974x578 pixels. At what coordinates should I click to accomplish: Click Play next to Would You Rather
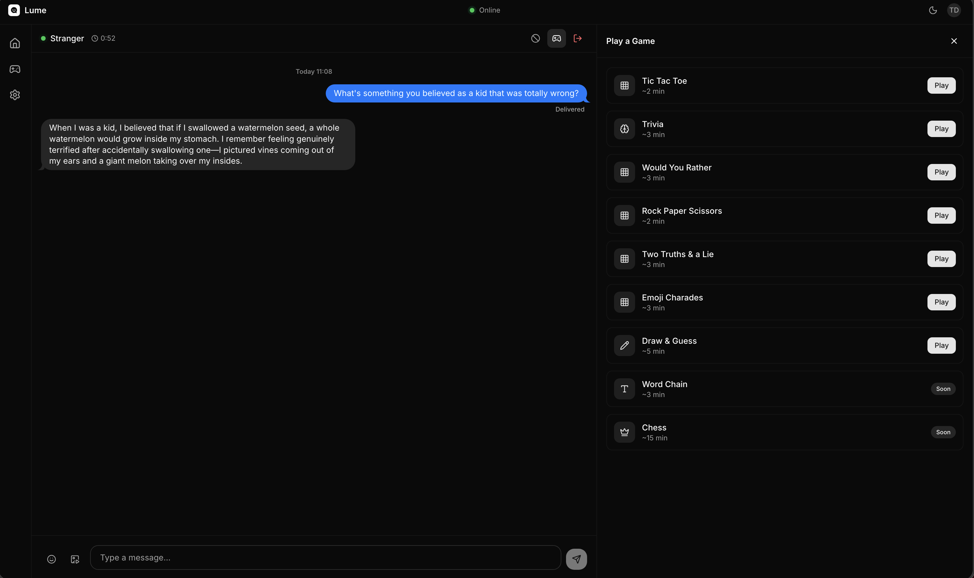[941, 172]
